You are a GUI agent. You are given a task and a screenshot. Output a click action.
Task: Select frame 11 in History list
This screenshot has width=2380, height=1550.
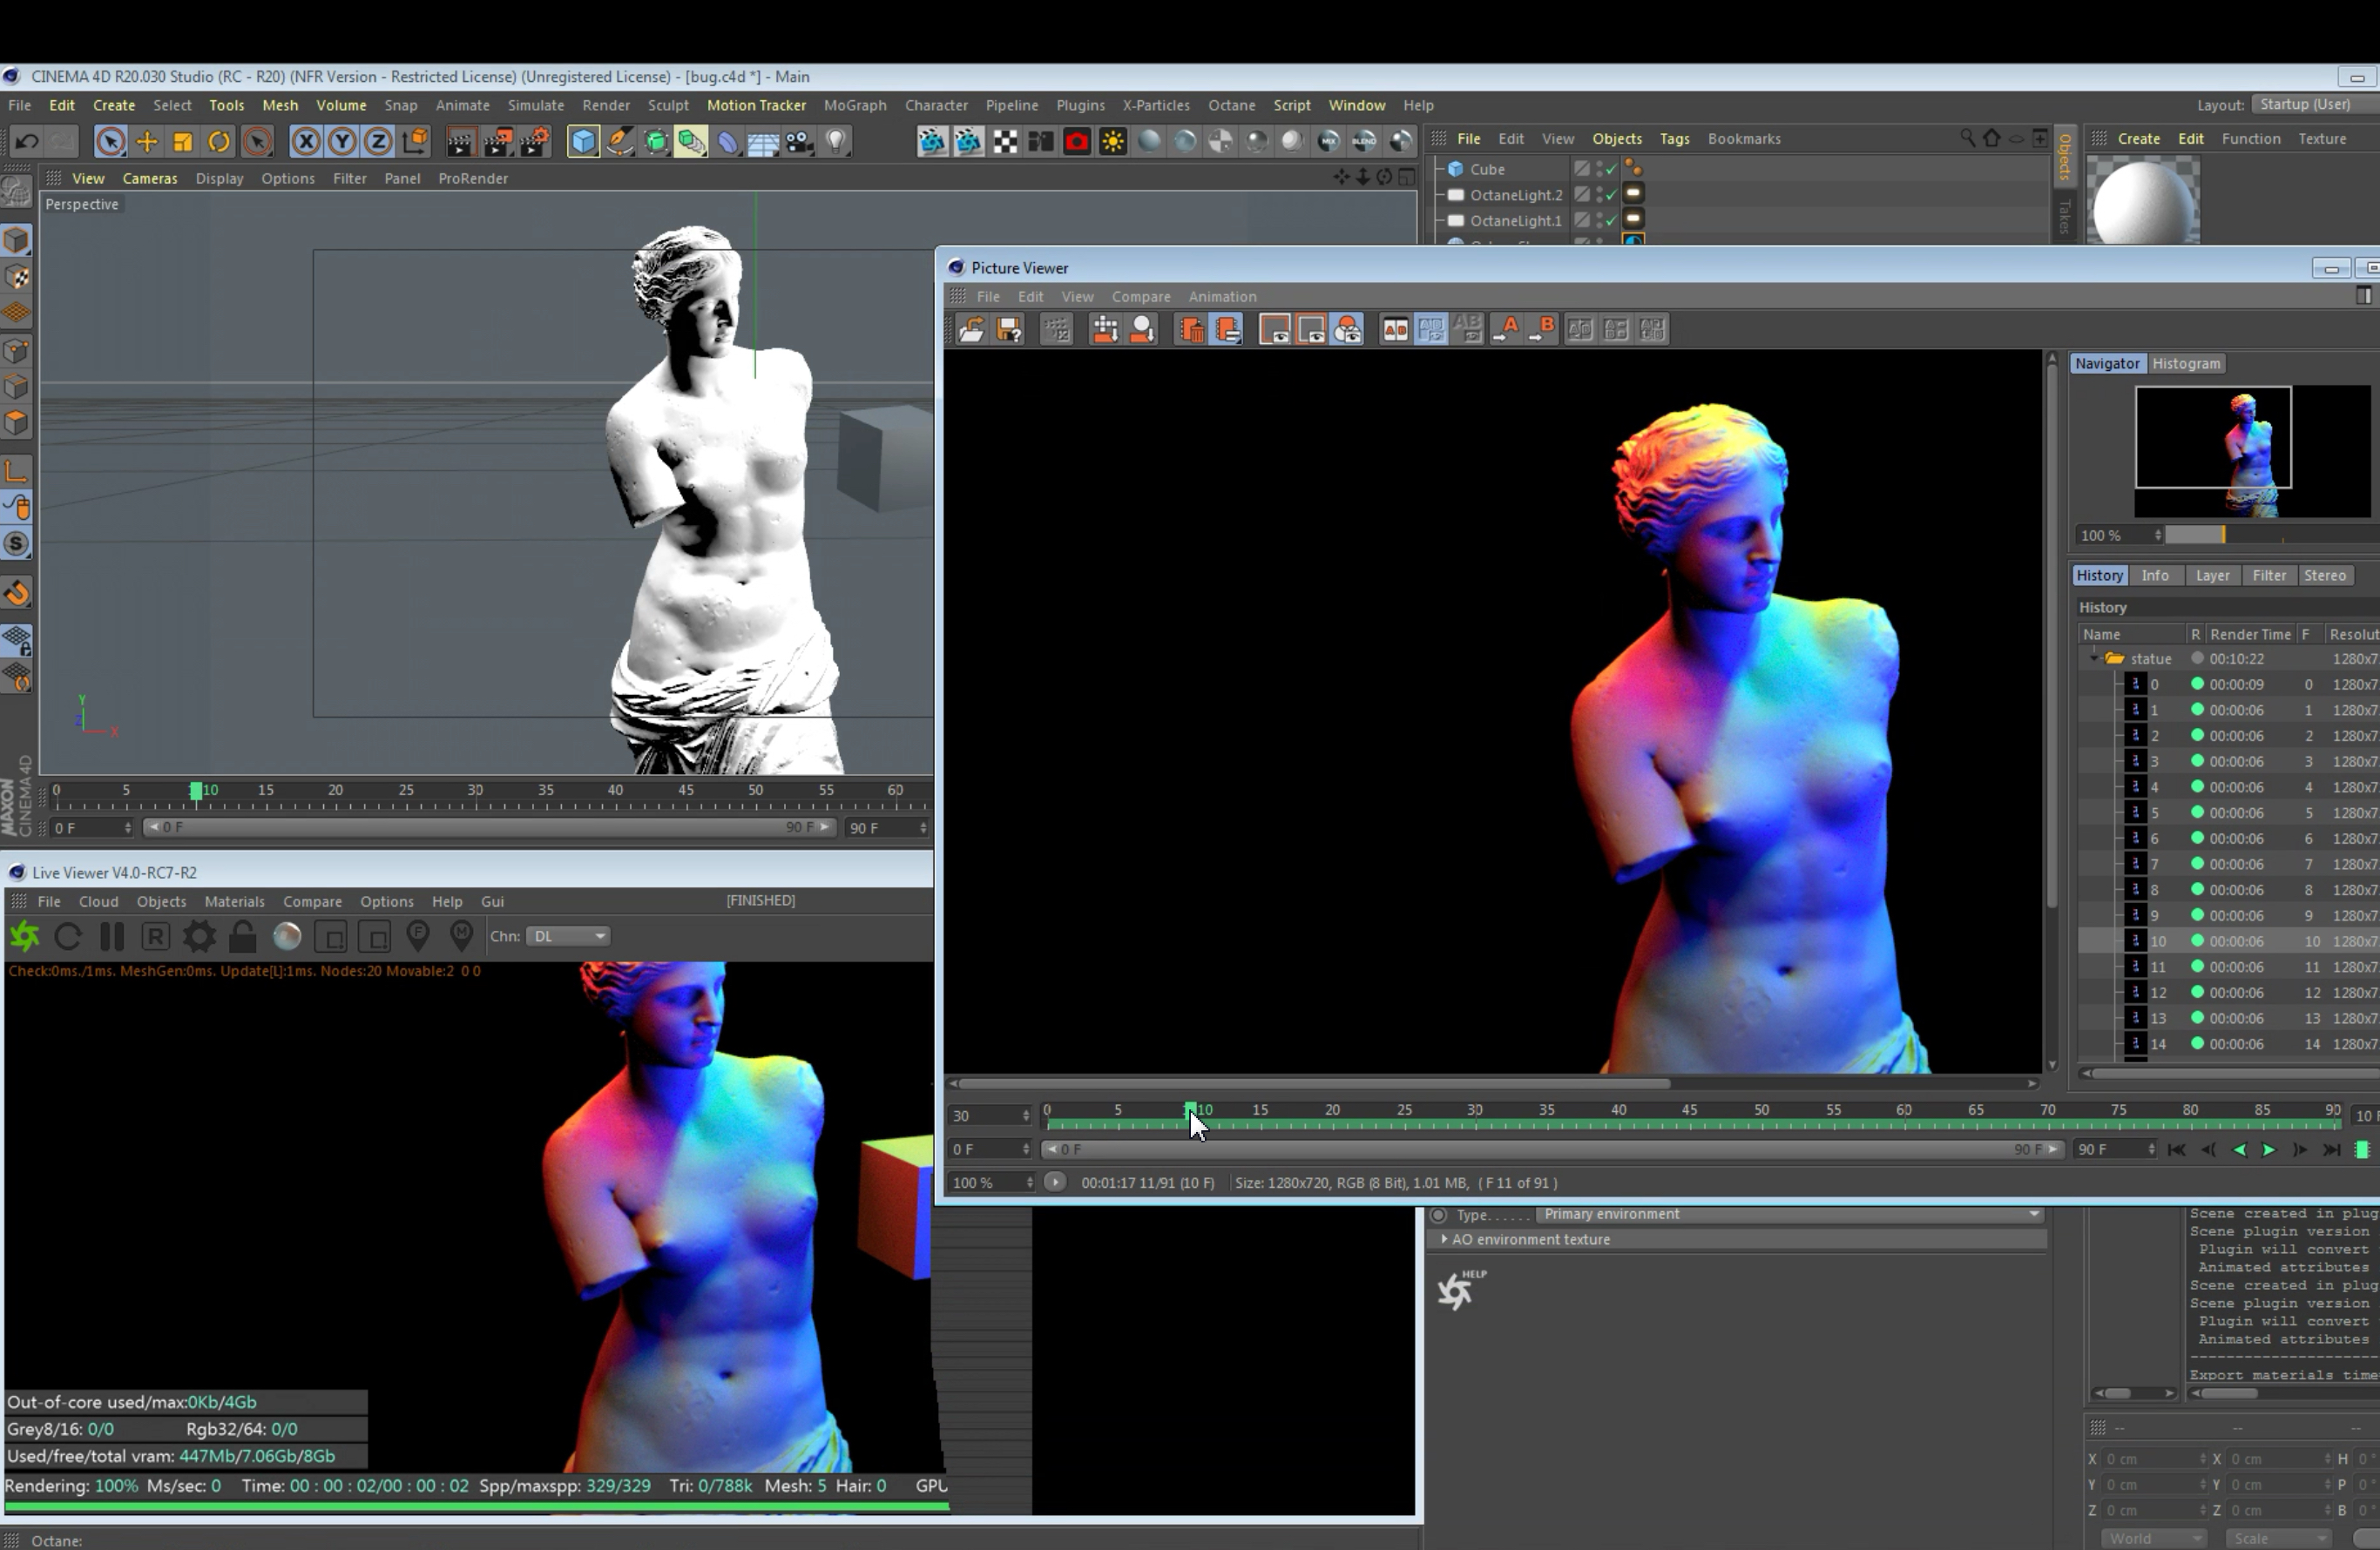click(x=2158, y=967)
